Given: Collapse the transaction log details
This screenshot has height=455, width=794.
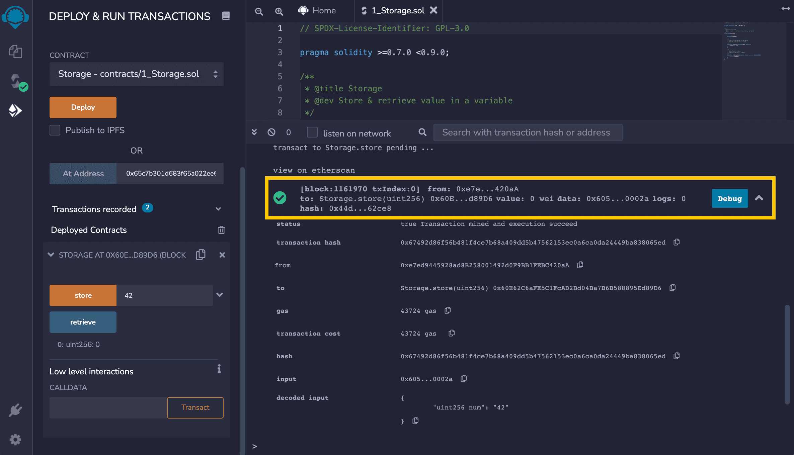Looking at the screenshot, I should pos(759,198).
